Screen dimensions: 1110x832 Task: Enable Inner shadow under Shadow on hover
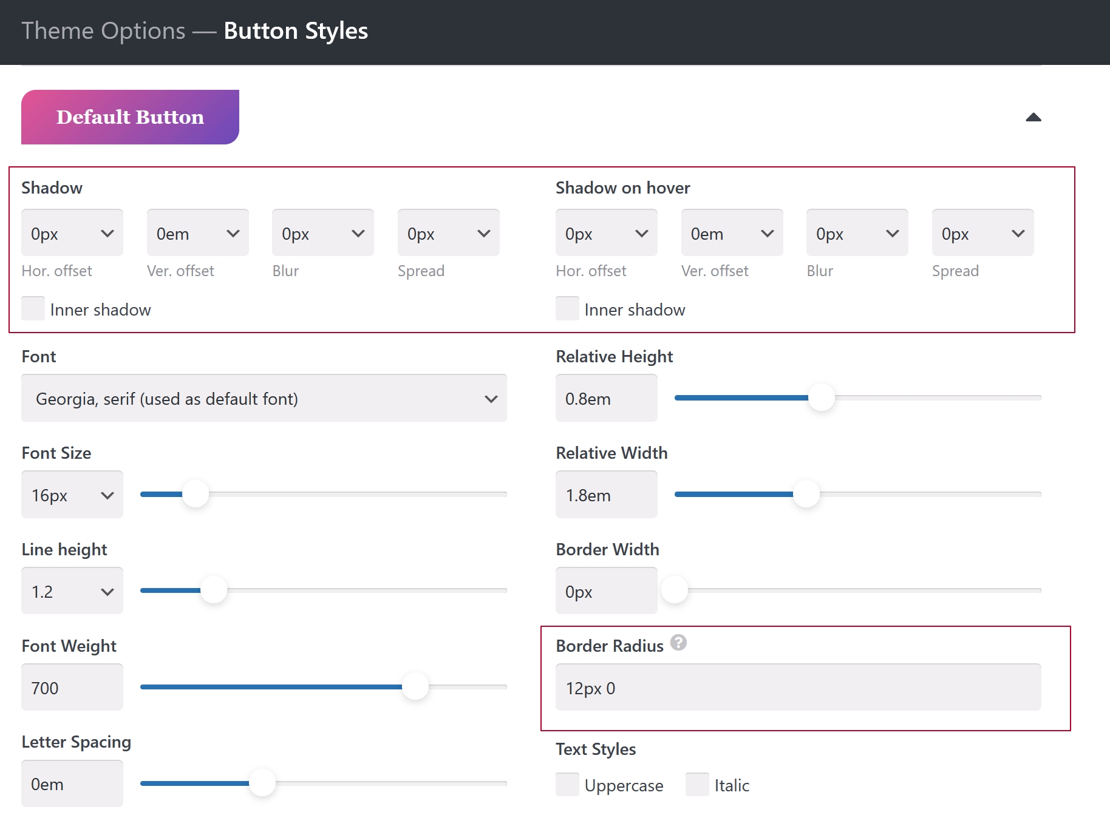[x=567, y=309]
